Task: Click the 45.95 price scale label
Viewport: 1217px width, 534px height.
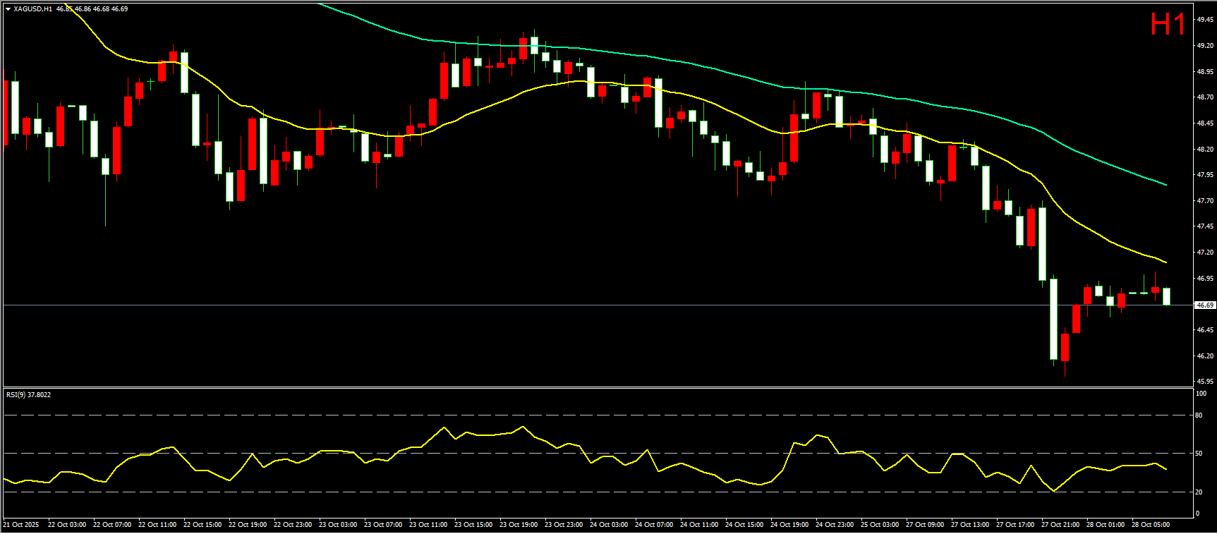Action: pyautogui.click(x=1204, y=382)
